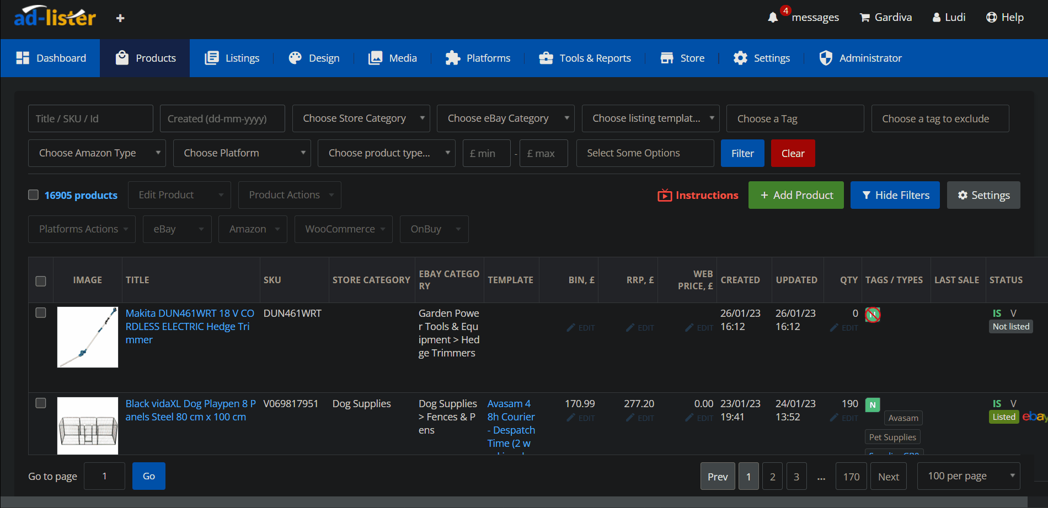Viewport: 1048px width, 508px height.
Task: Tick the table header select-all checkbox
Action: point(41,281)
